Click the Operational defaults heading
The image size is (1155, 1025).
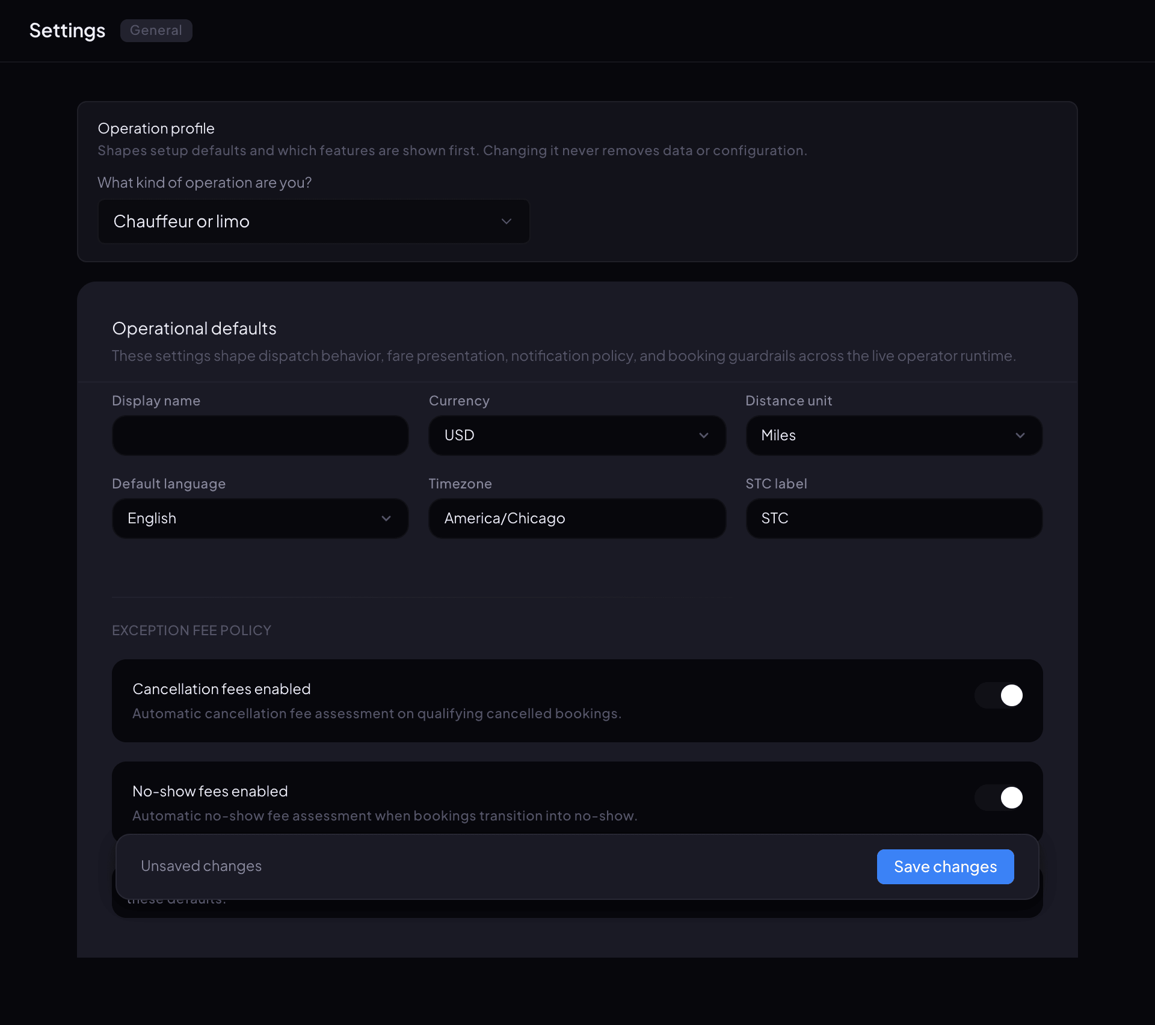(194, 328)
